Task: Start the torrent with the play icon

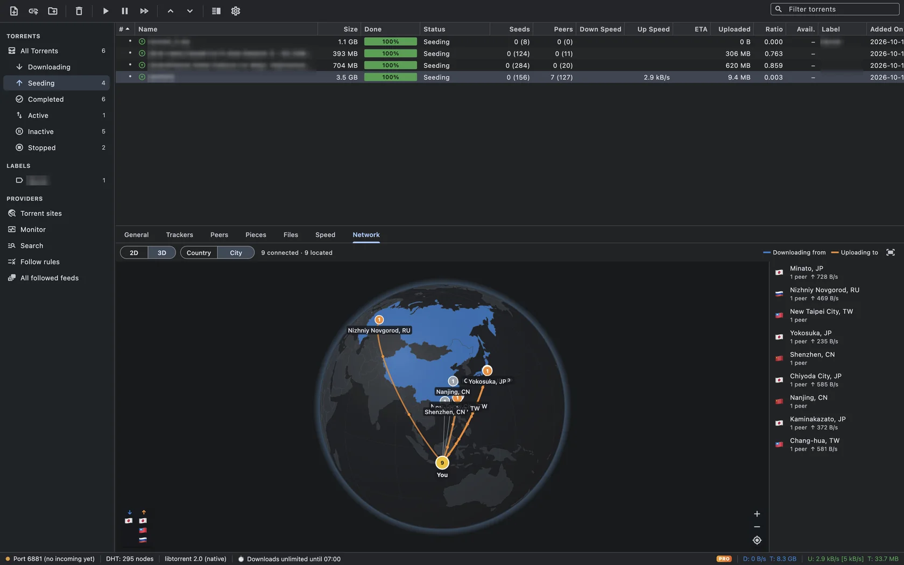Action: (x=105, y=11)
